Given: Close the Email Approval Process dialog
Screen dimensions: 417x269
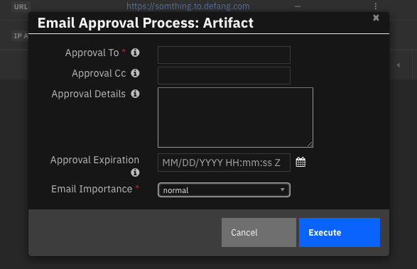Looking at the screenshot, I should tap(376, 18).
